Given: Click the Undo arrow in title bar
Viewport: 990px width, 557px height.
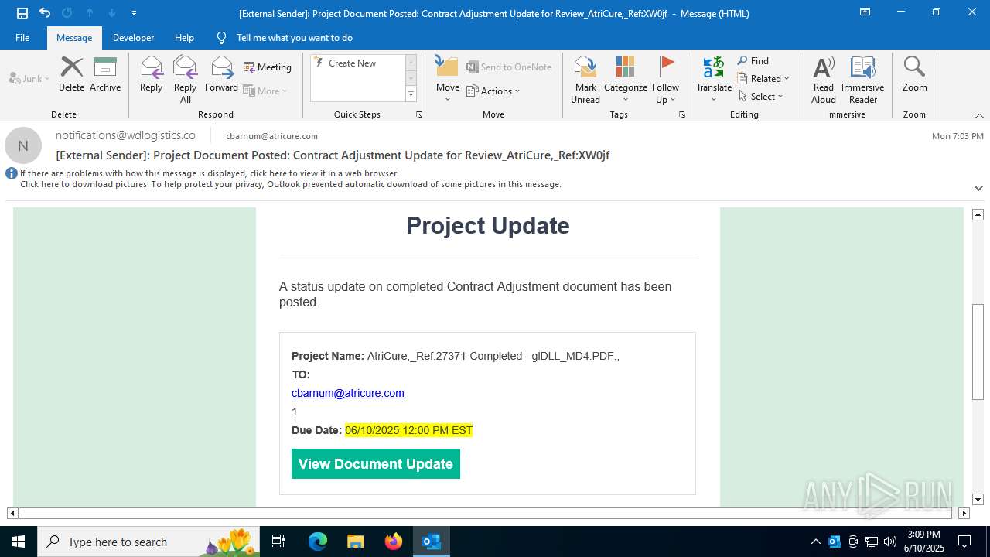Looking at the screenshot, I should [45, 12].
